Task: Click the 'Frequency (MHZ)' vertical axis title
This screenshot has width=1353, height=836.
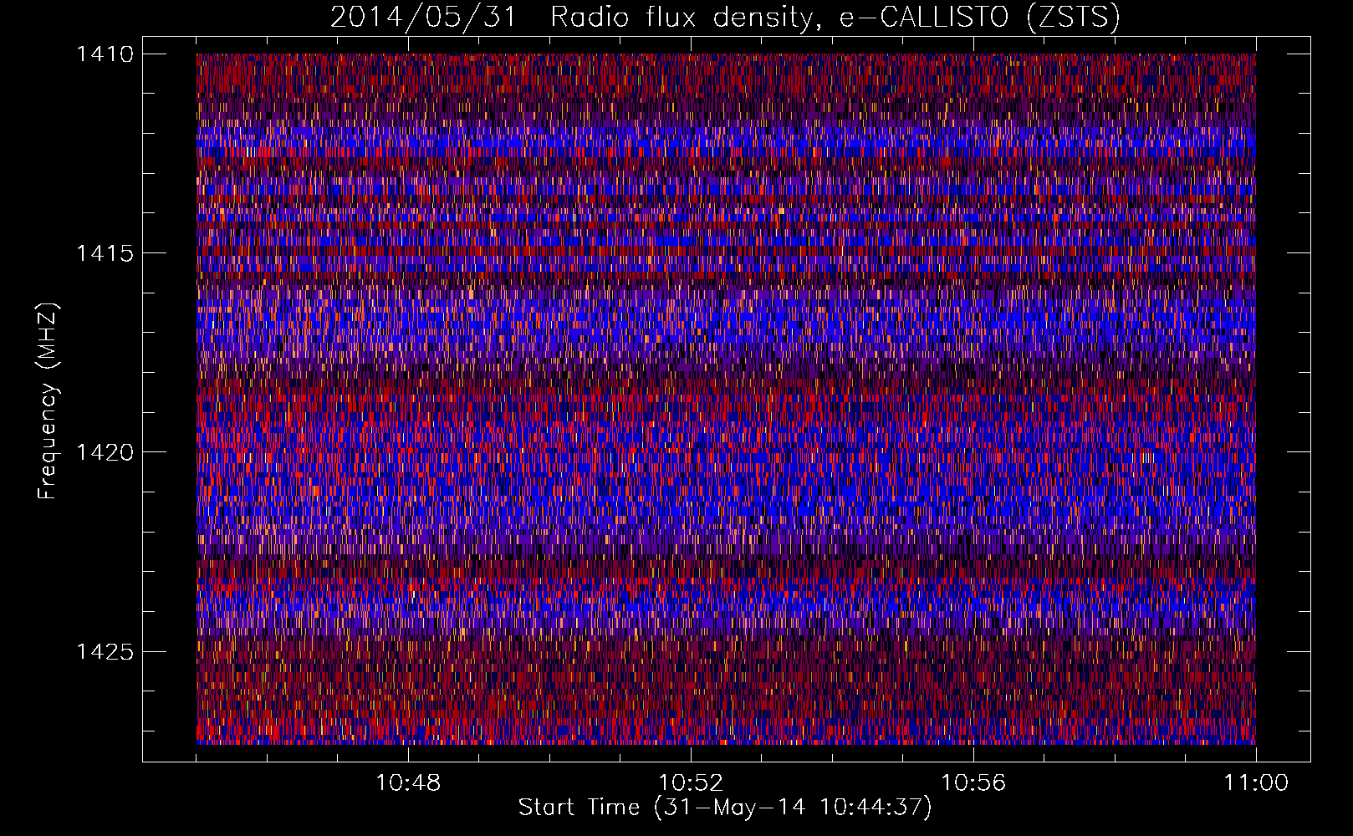Action: tap(48, 401)
